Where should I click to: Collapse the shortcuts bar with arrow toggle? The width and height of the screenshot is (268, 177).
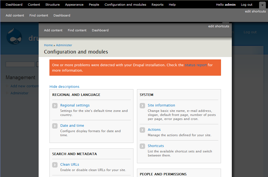click(x=262, y=5)
